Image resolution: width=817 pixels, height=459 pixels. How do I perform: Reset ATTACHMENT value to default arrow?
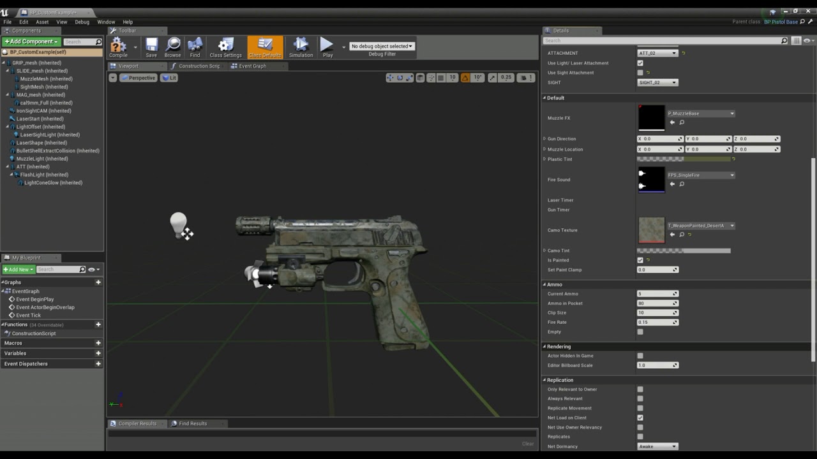[684, 54]
